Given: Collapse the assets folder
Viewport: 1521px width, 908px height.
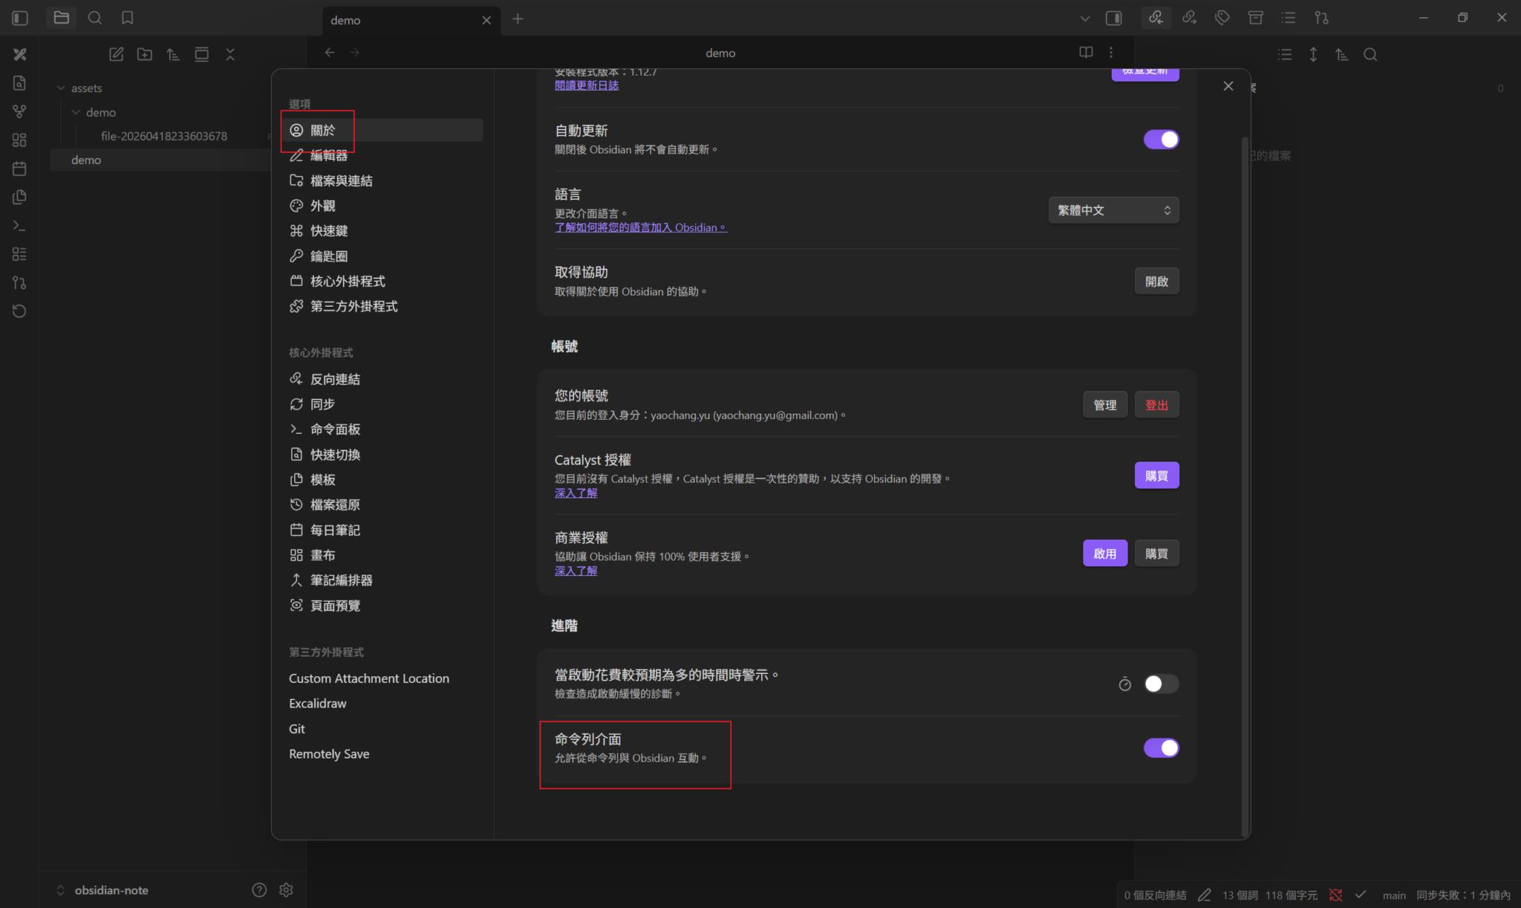Looking at the screenshot, I should coord(62,88).
